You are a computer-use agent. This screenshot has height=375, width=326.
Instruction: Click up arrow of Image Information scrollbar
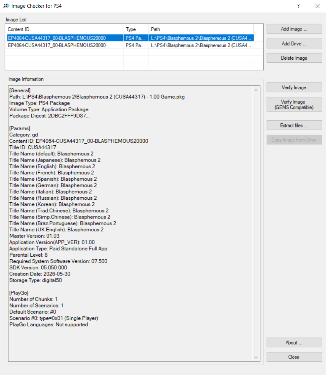(256, 90)
